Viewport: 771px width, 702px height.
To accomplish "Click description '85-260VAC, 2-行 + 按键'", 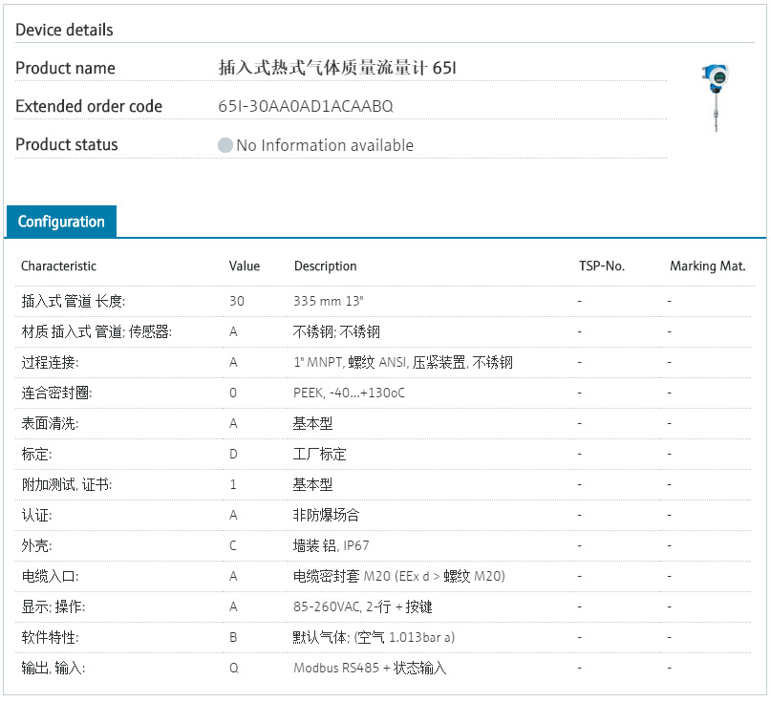I will point(363,606).
